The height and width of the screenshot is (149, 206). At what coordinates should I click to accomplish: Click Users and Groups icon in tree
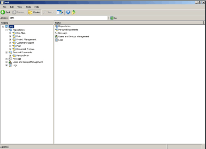click(x=10, y=62)
